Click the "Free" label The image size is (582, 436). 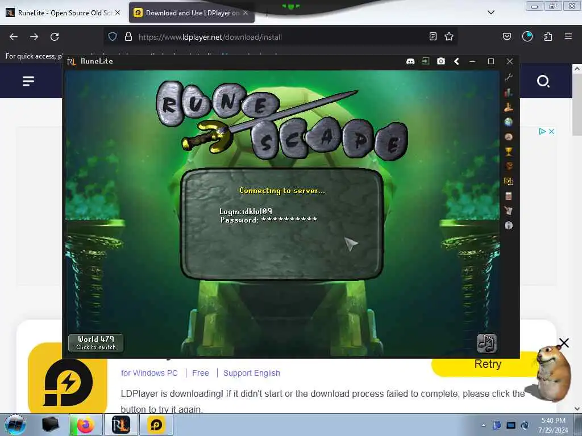(x=201, y=373)
